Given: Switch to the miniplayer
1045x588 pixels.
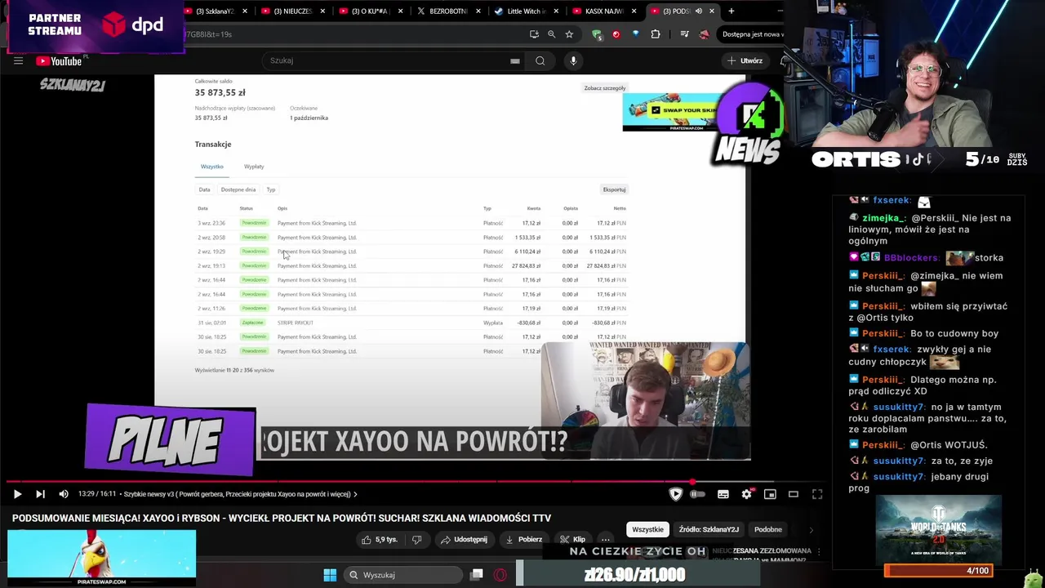Looking at the screenshot, I should click(770, 494).
